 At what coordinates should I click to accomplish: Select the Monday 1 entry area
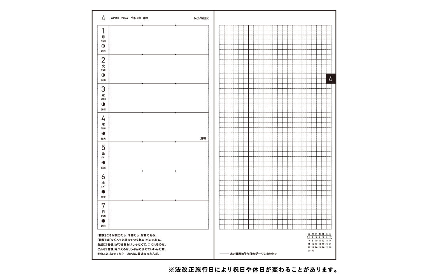pos(159,40)
